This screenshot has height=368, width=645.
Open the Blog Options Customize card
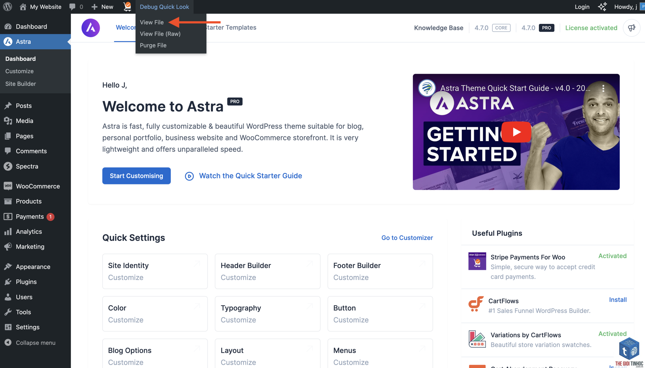coord(155,354)
